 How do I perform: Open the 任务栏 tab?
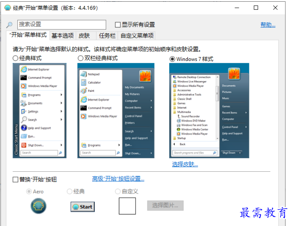pos(107,36)
